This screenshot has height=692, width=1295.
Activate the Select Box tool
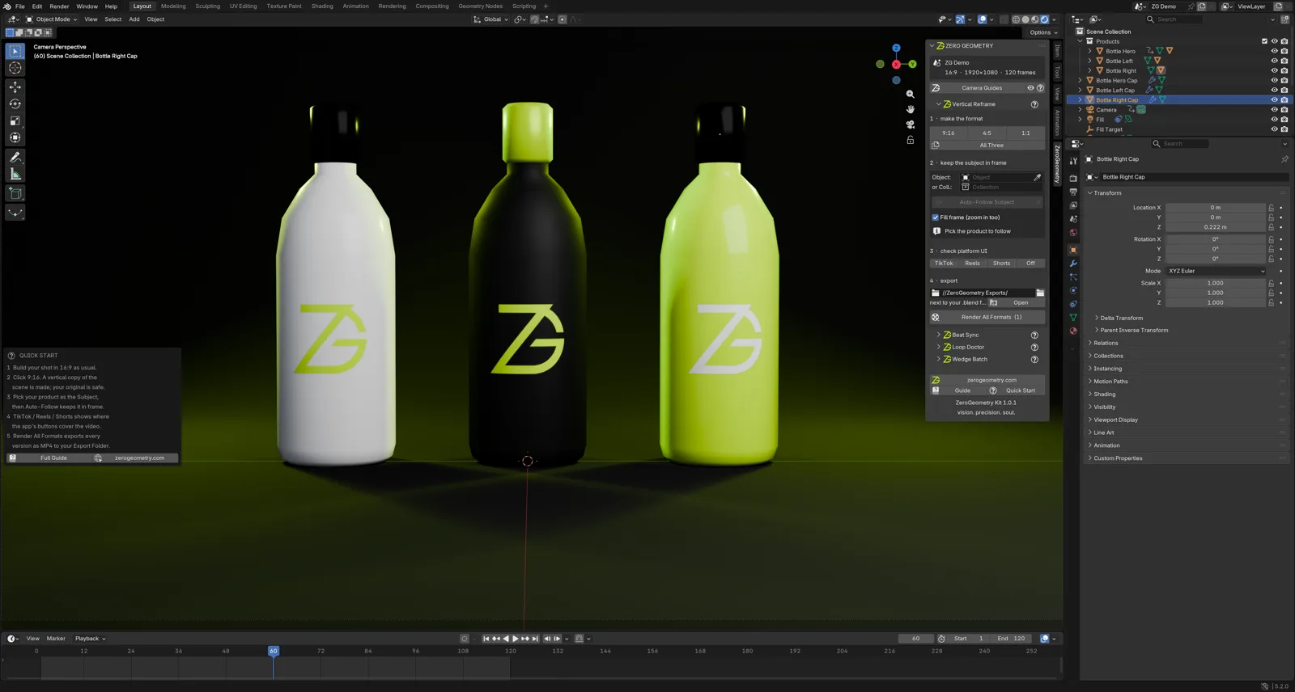pos(15,51)
